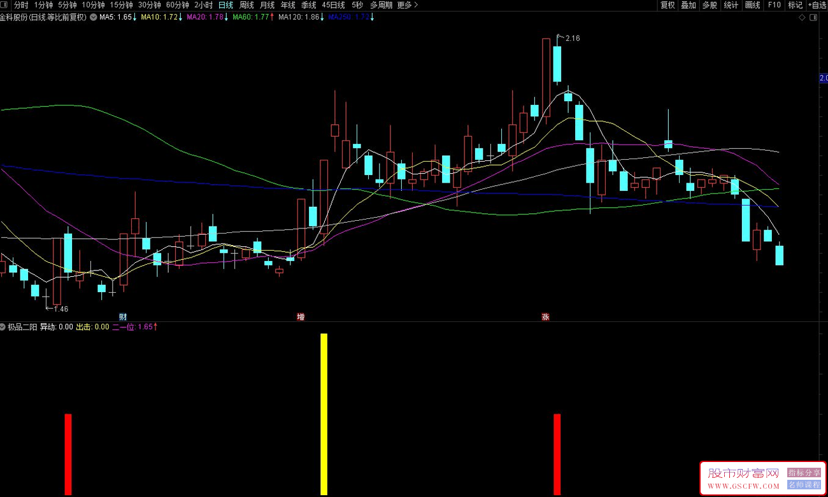Click the MA60: 1.77 label
The image size is (828, 497).
coord(253,17)
